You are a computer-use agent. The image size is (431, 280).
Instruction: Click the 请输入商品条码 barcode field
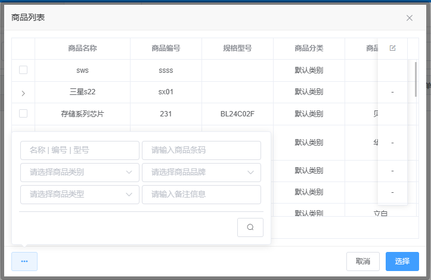coord(201,150)
